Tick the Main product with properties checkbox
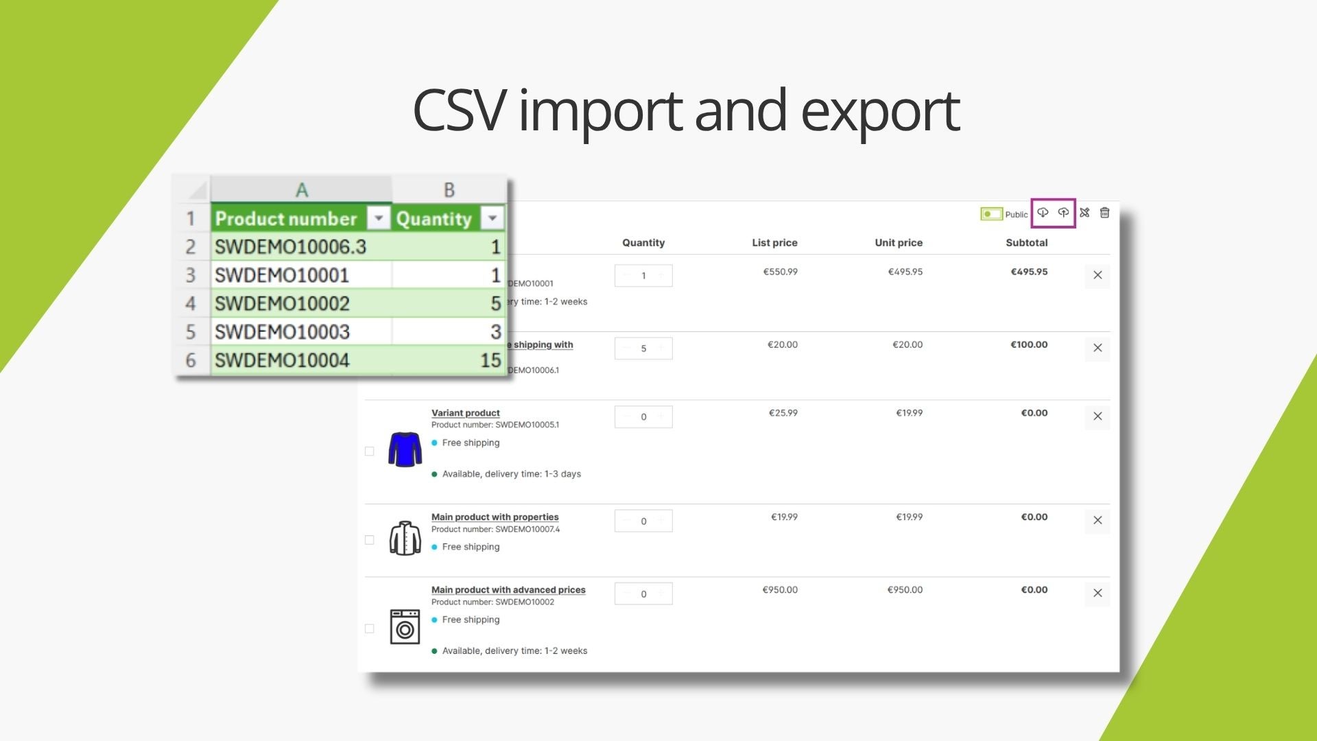 [370, 540]
